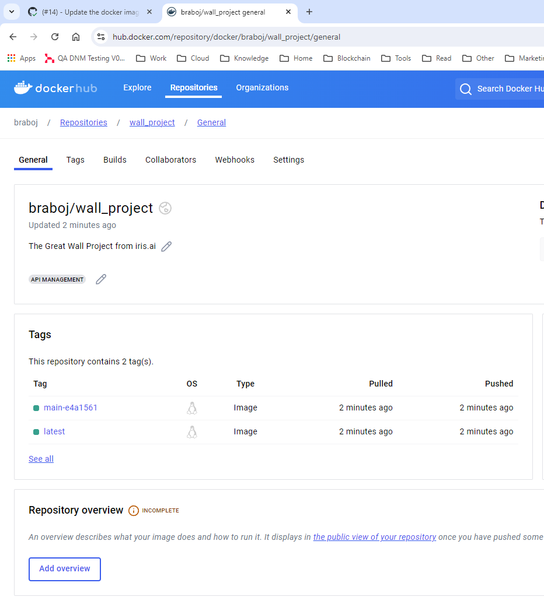Open QA DNM Testing bookmark
The image size is (544, 597).
pyautogui.click(x=85, y=58)
